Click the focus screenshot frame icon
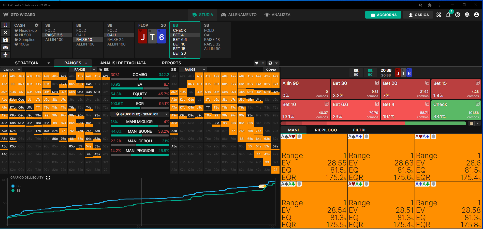The height and width of the screenshot is (229, 483). tap(439, 15)
